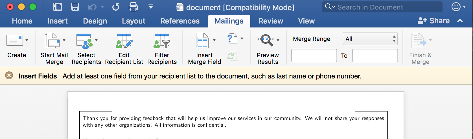Focus the Search in Document field
473x139 pixels.
(x=382, y=7)
